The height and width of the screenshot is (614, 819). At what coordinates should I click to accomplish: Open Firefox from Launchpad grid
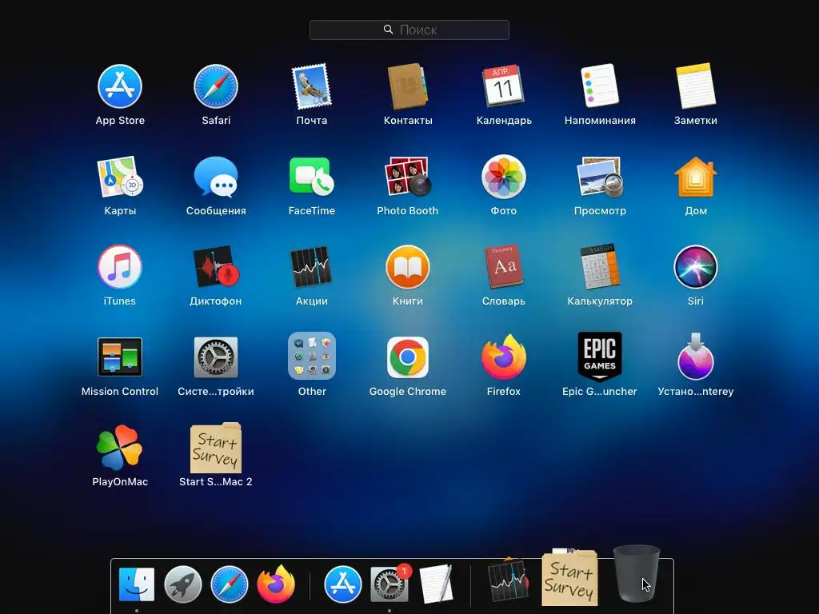(504, 357)
